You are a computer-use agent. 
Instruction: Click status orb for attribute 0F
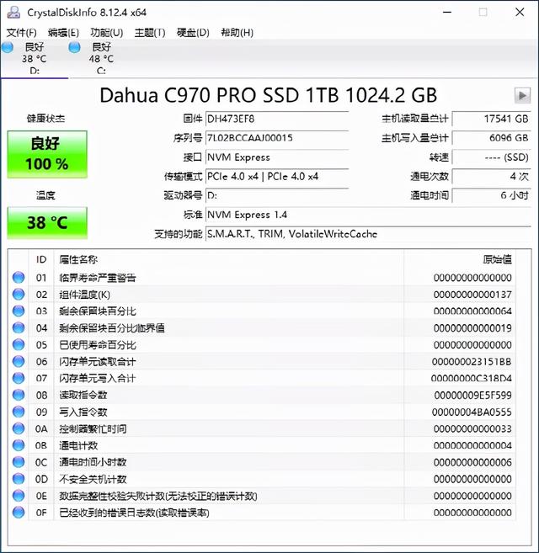pos(19,513)
